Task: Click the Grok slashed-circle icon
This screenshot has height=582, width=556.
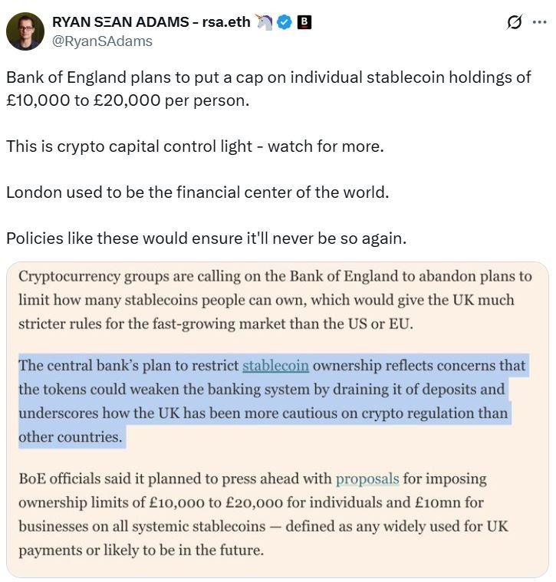Action: click(515, 23)
